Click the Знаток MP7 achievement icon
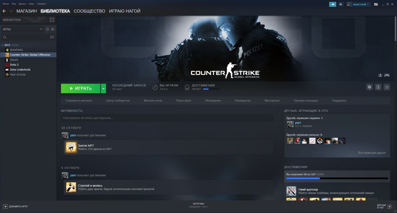The width and height of the screenshot is (397, 213). coord(71,147)
